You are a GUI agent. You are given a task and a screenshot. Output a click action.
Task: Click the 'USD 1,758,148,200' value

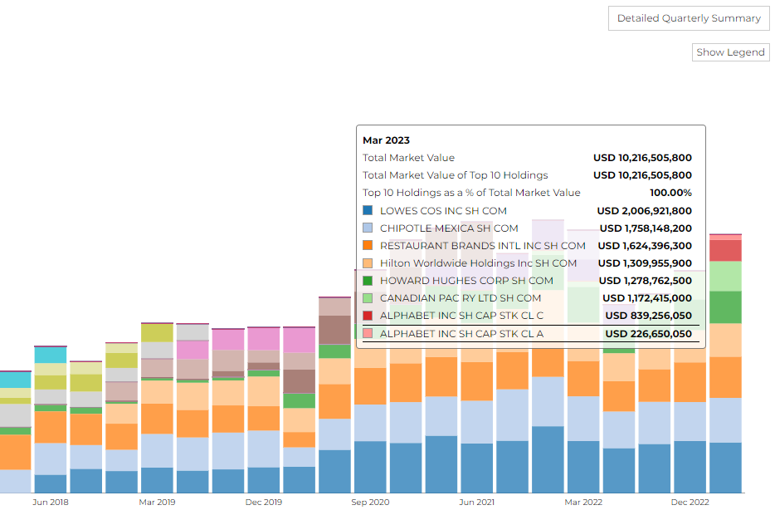click(x=646, y=228)
